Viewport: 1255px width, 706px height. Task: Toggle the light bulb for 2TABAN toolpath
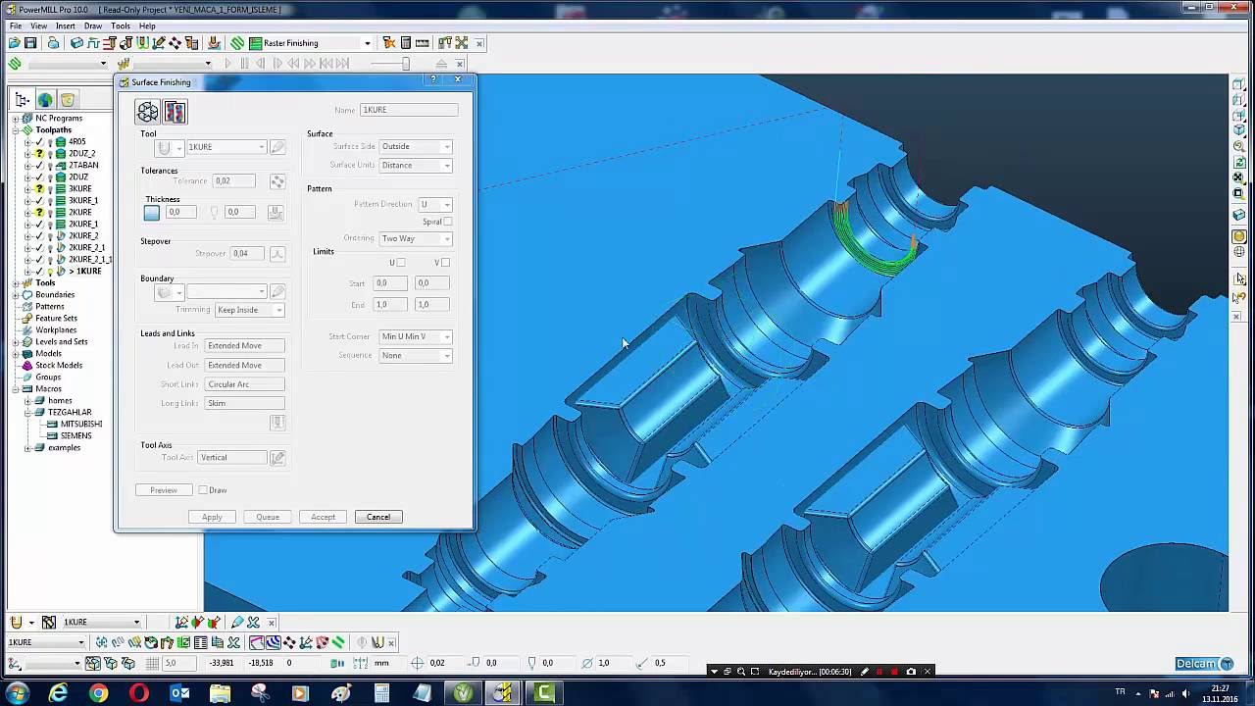tap(50, 166)
